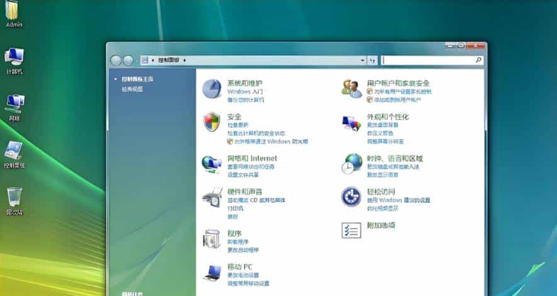The height and width of the screenshot is (296, 557).
Task: Open 用户帐户和家庭安全 heading link
Action: (x=398, y=83)
